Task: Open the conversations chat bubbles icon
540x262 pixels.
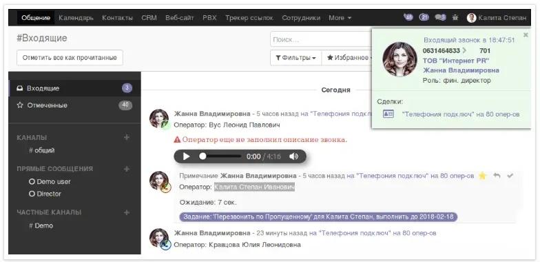Action: 440,17
